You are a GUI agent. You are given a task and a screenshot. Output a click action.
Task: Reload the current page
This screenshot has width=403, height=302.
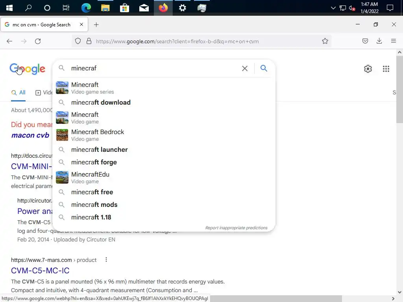38,41
